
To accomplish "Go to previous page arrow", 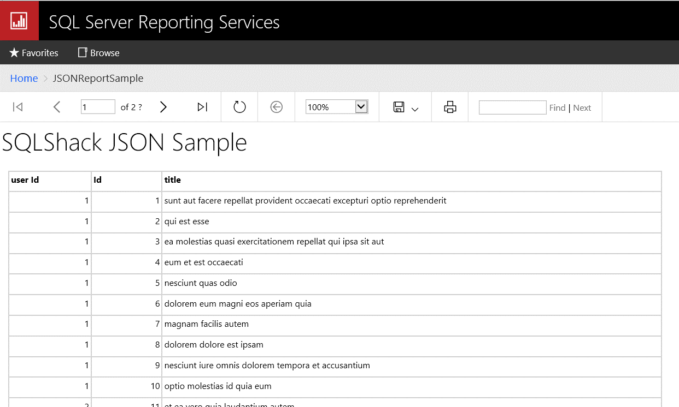I will click(56, 107).
